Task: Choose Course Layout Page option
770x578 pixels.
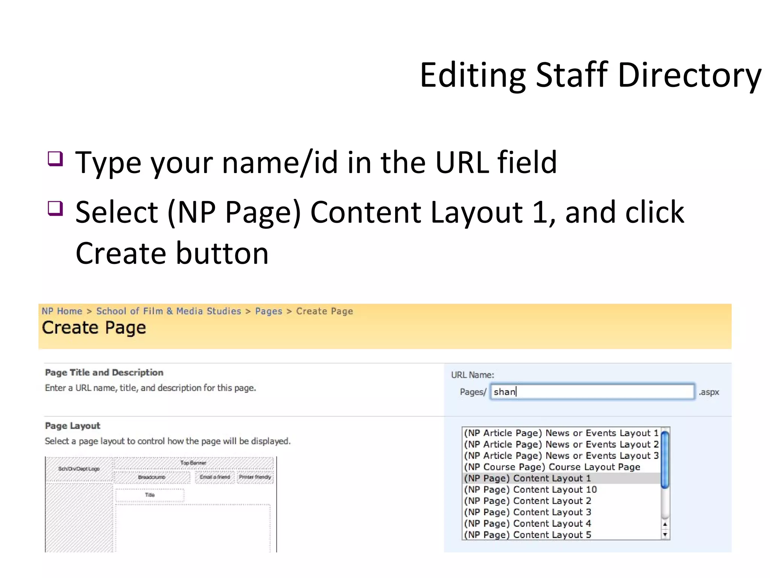Action: [x=561, y=467]
